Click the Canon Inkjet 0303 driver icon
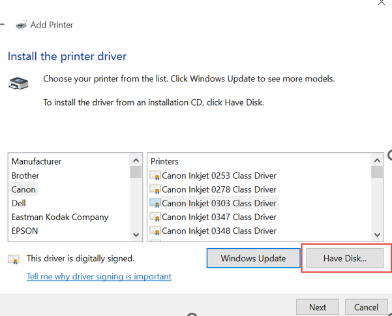The width and height of the screenshot is (392, 316). [155, 203]
